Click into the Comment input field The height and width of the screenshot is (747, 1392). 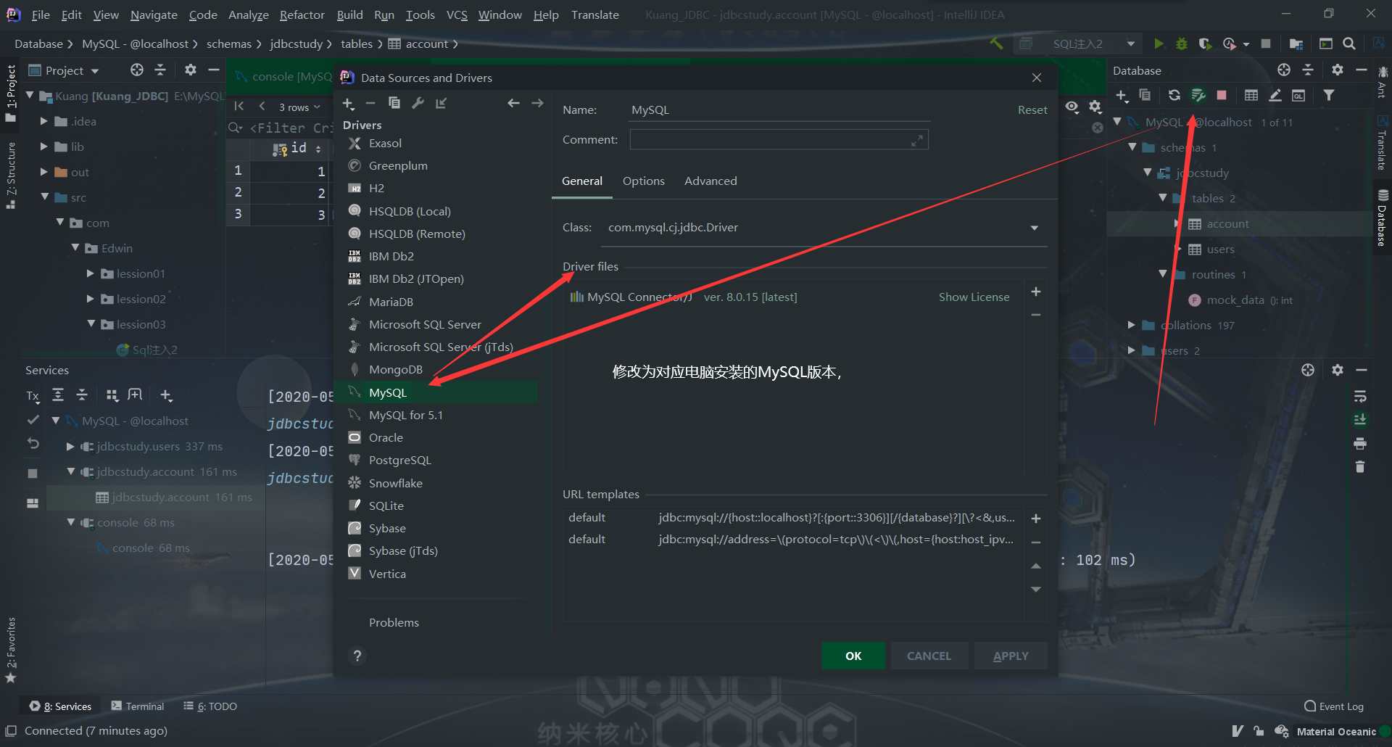[x=779, y=140]
